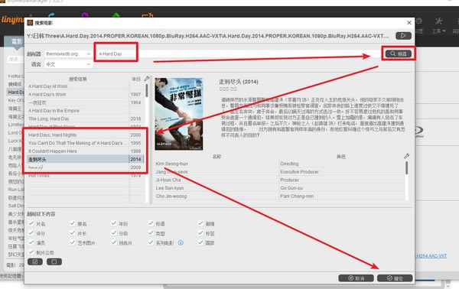
Task: Uncheck the 艺术图片 checkbox
Action: [73, 242]
